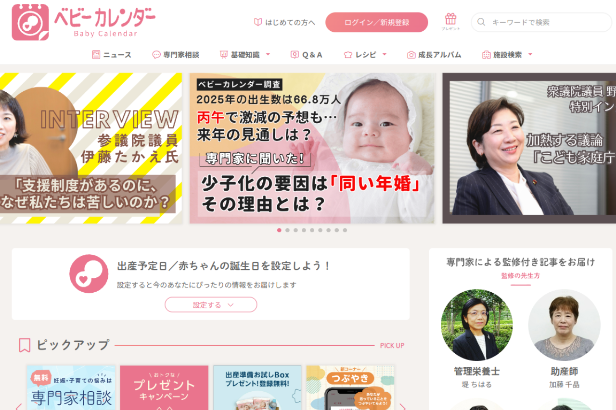This screenshot has width=616, height=410.
Task: Expand the レシピ dropdown arrow
Action: [385, 54]
